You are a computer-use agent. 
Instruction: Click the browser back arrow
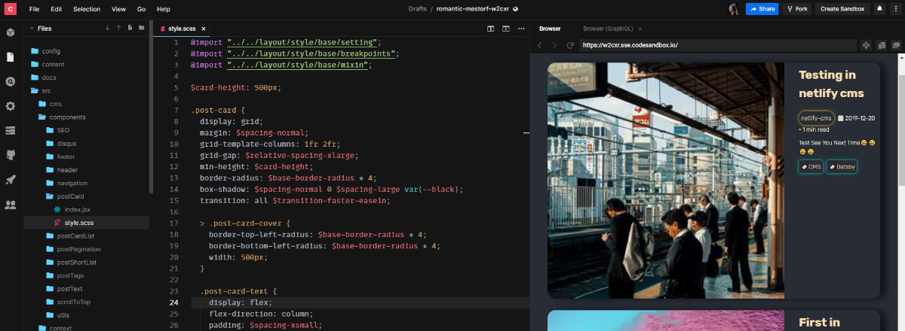pyautogui.click(x=540, y=45)
